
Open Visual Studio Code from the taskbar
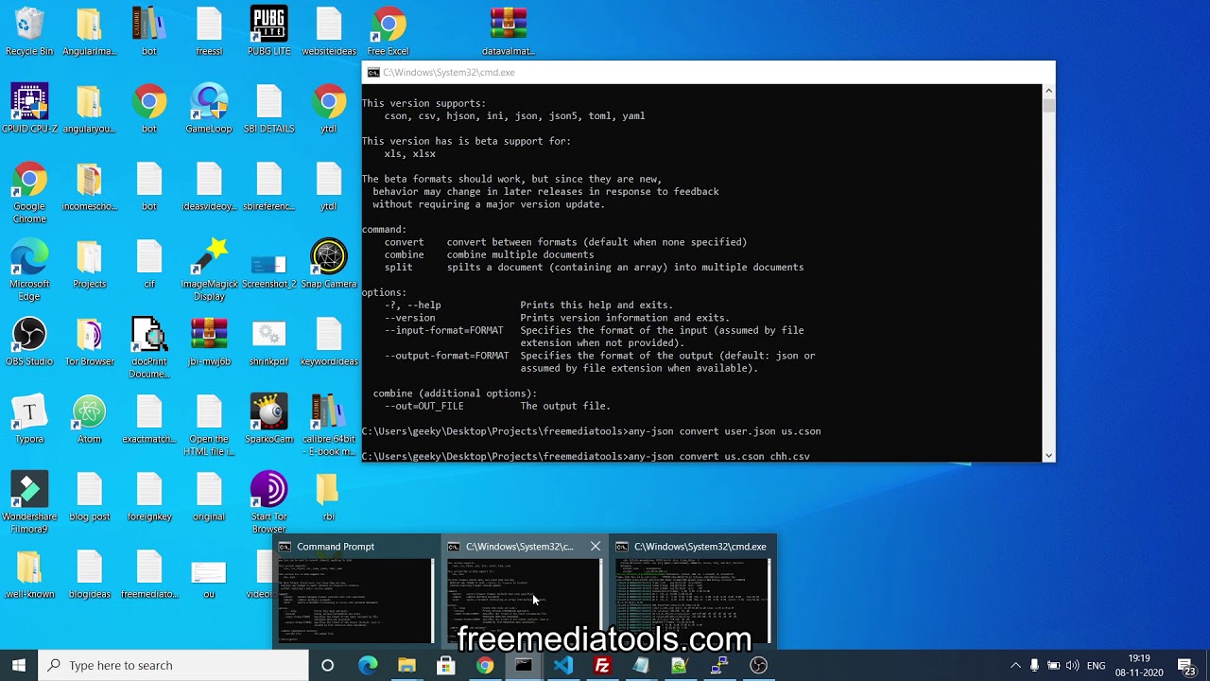point(562,665)
